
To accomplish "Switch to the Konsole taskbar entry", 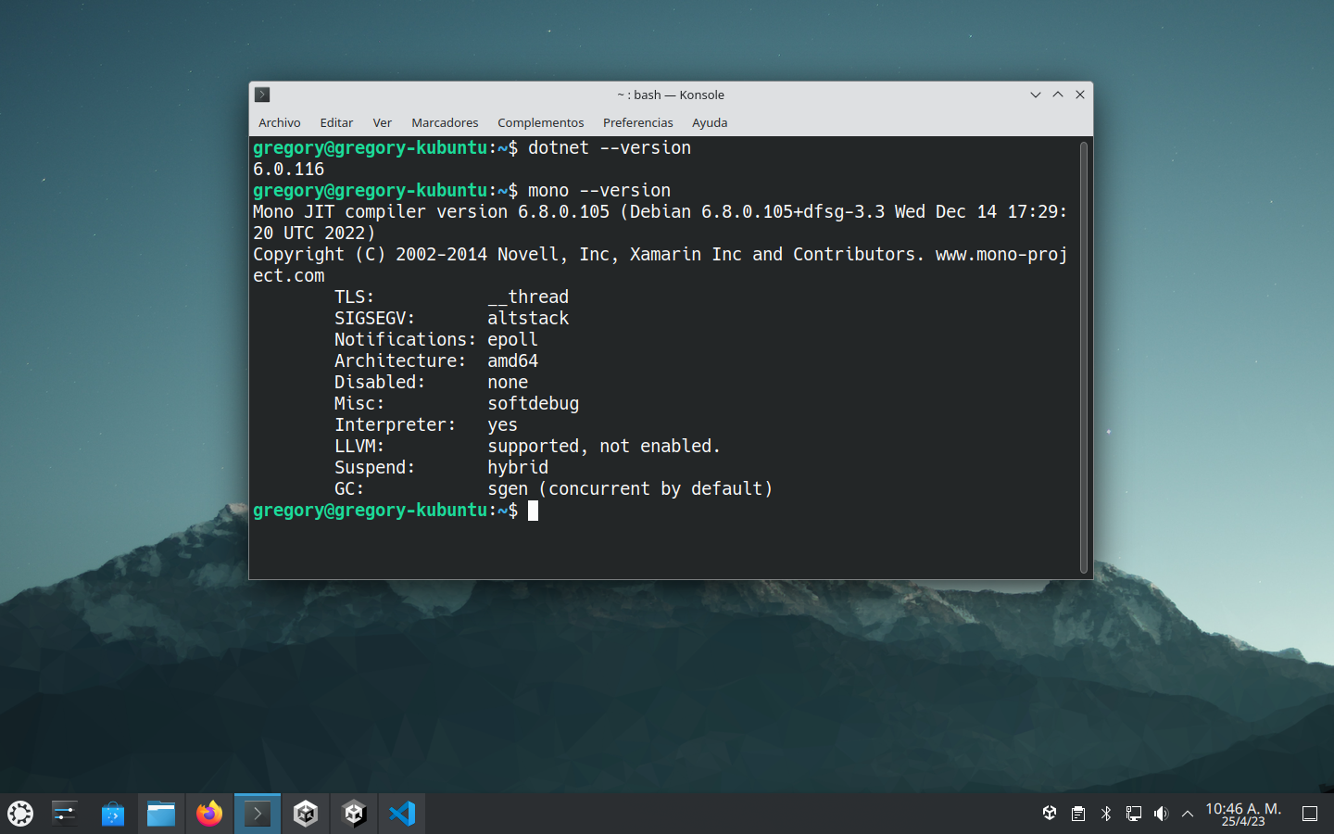I will coord(258,814).
